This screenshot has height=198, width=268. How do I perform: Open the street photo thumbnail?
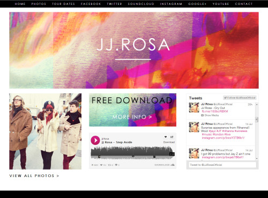[46, 131]
